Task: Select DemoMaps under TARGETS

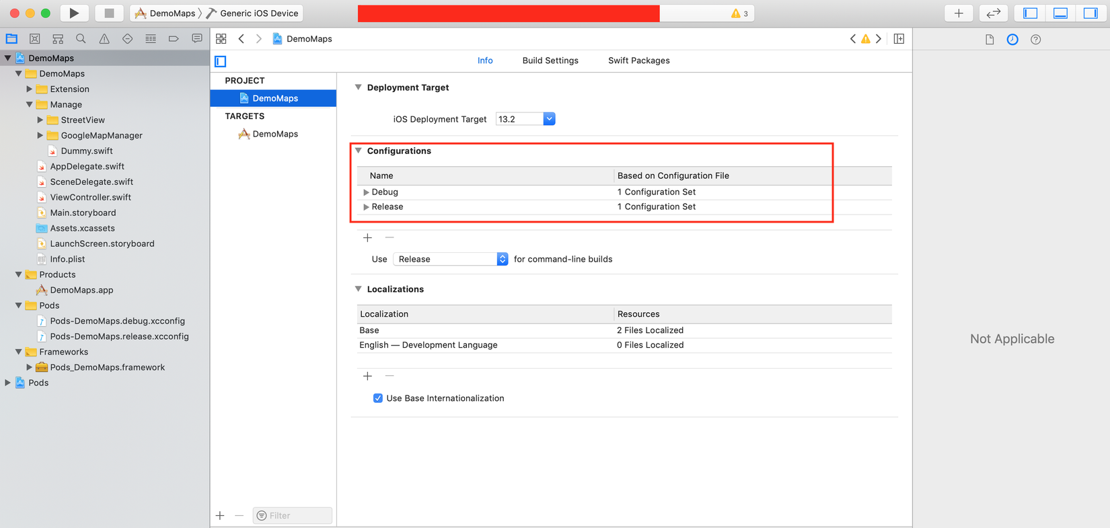Action: (x=274, y=134)
